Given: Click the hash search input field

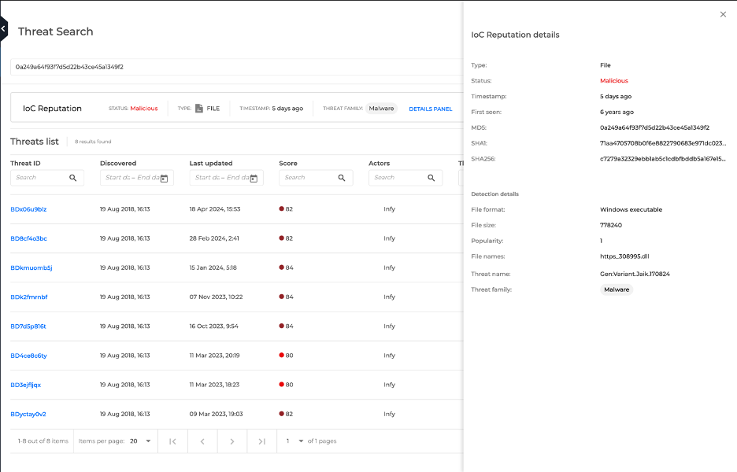Looking at the screenshot, I should (x=236, y=67).
